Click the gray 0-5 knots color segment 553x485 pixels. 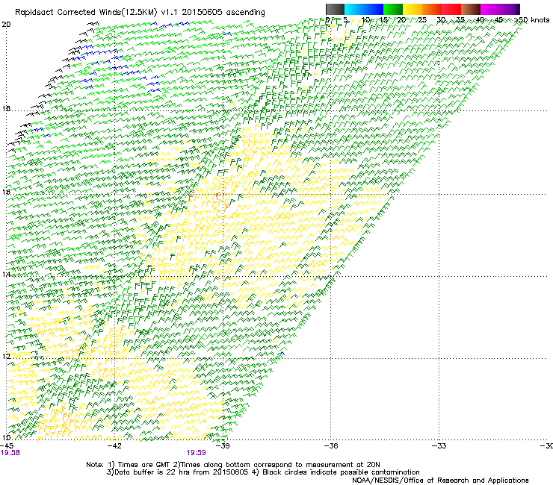[335, 9]
